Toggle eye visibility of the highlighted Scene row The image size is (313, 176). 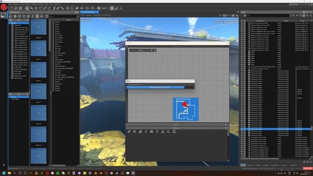[x=242, y=129]
